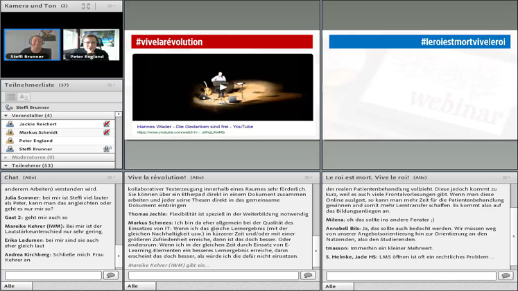Click the fullscreen icon in Kamera und Ton
518x291 pixels.
pyautogui.click(x=86, y=6)
